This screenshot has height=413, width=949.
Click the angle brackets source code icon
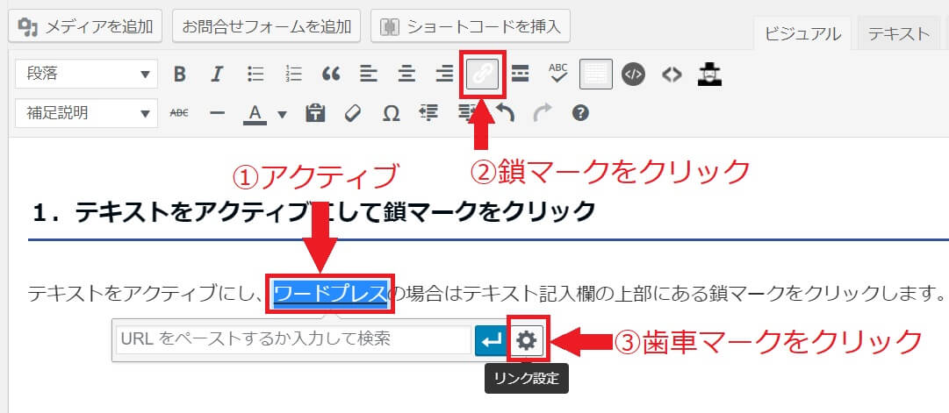coord(672,75)
